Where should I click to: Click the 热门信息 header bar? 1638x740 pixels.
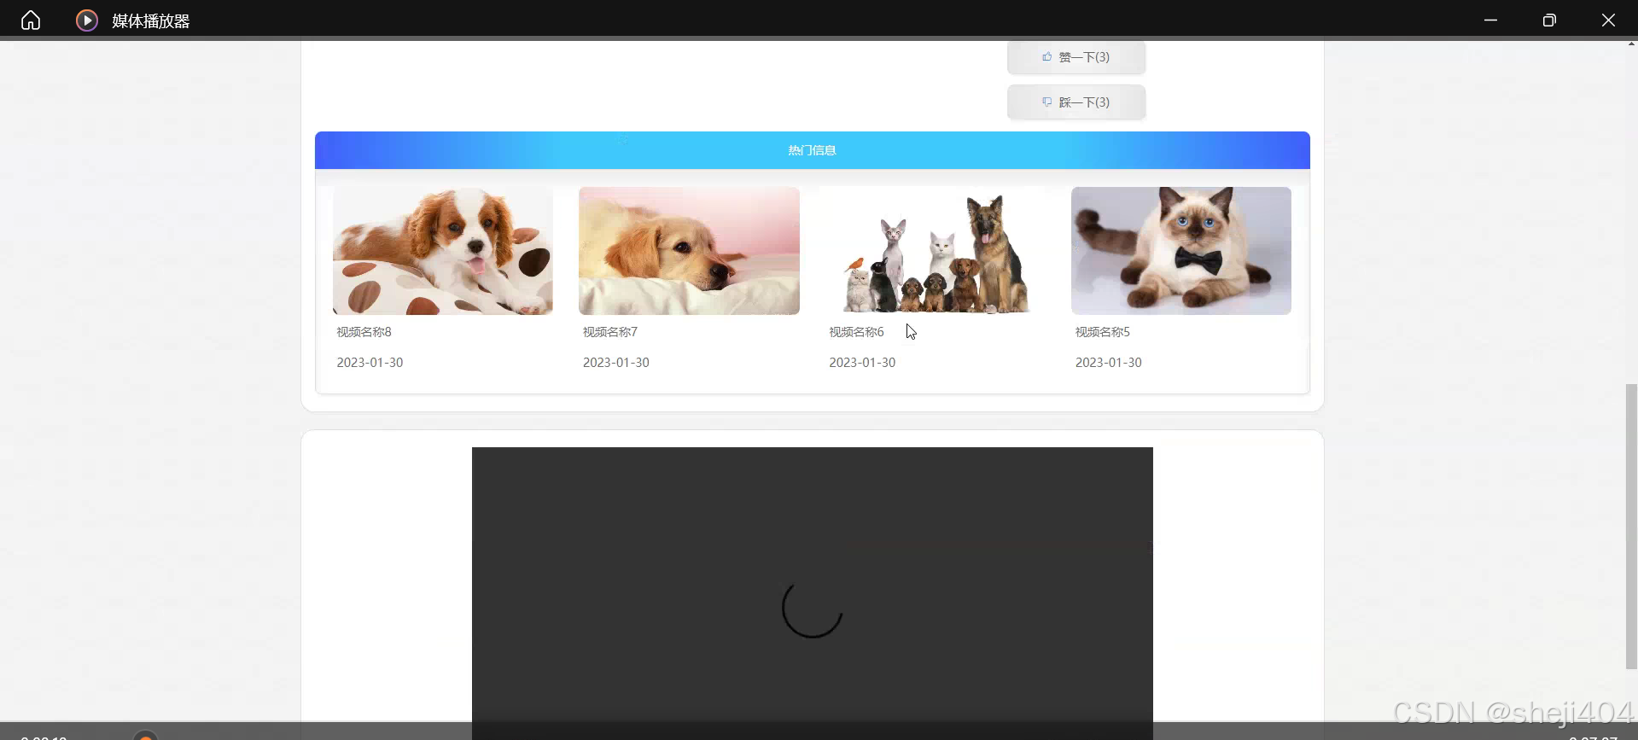812,150
